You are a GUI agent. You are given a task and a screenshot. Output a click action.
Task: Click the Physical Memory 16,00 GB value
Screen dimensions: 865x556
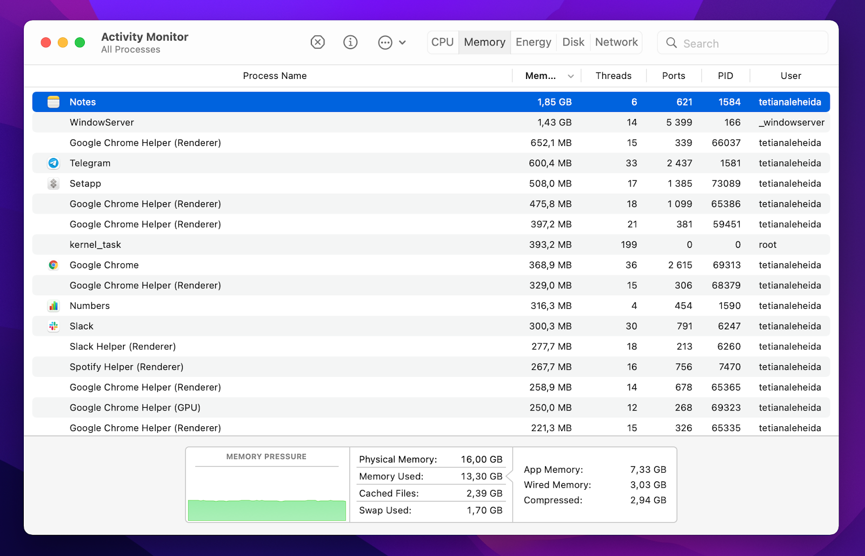482,459
